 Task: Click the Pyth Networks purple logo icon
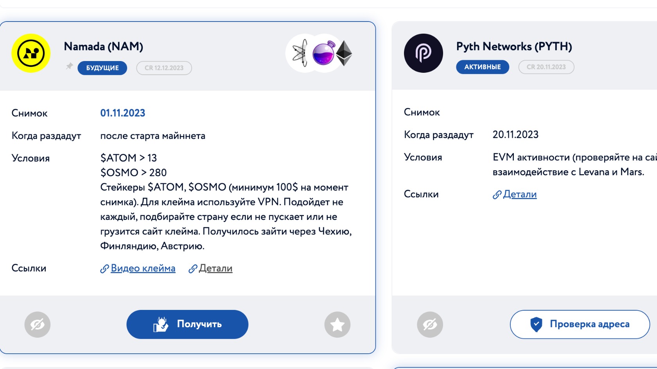coord(423,53)
